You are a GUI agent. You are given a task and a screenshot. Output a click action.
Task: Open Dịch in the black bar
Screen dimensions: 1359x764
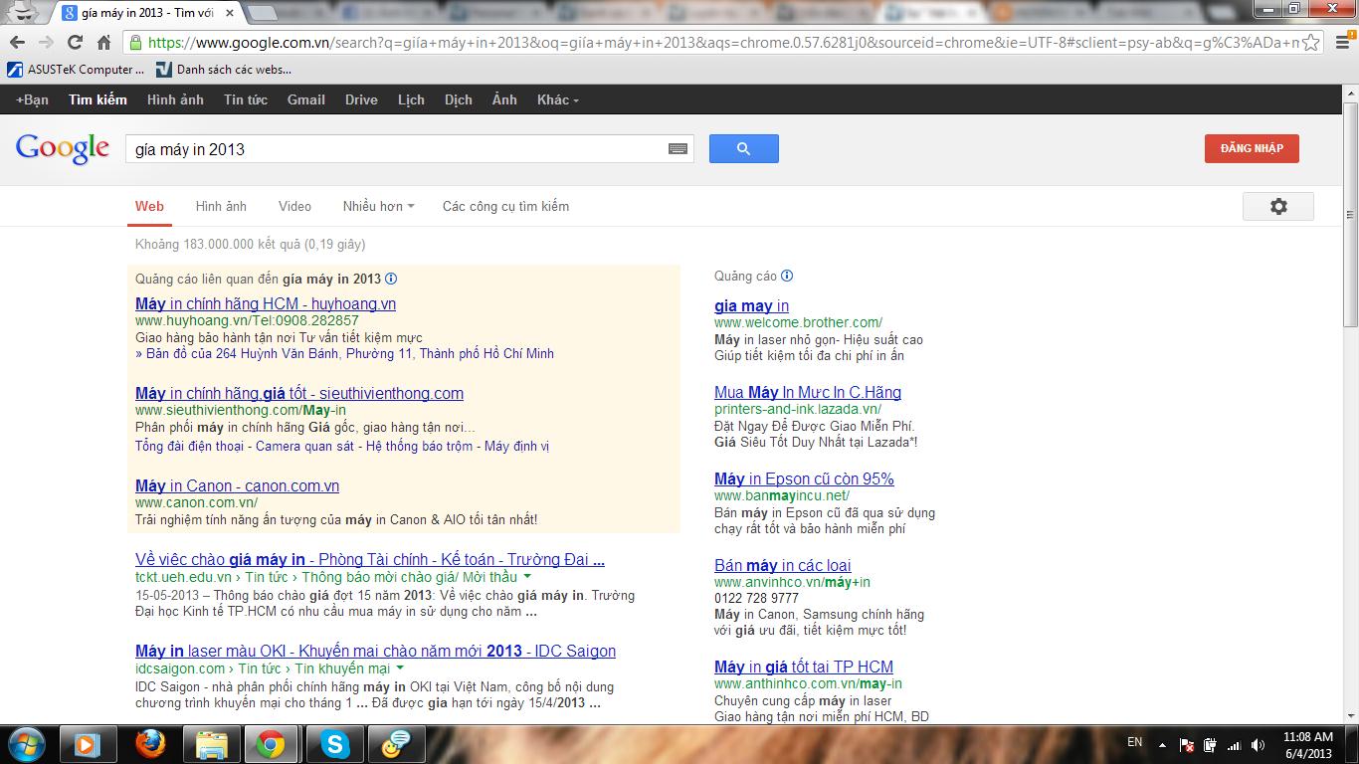(x=459, y=99)
